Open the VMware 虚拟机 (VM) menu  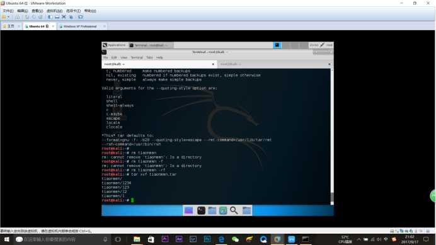click(54, 11)
